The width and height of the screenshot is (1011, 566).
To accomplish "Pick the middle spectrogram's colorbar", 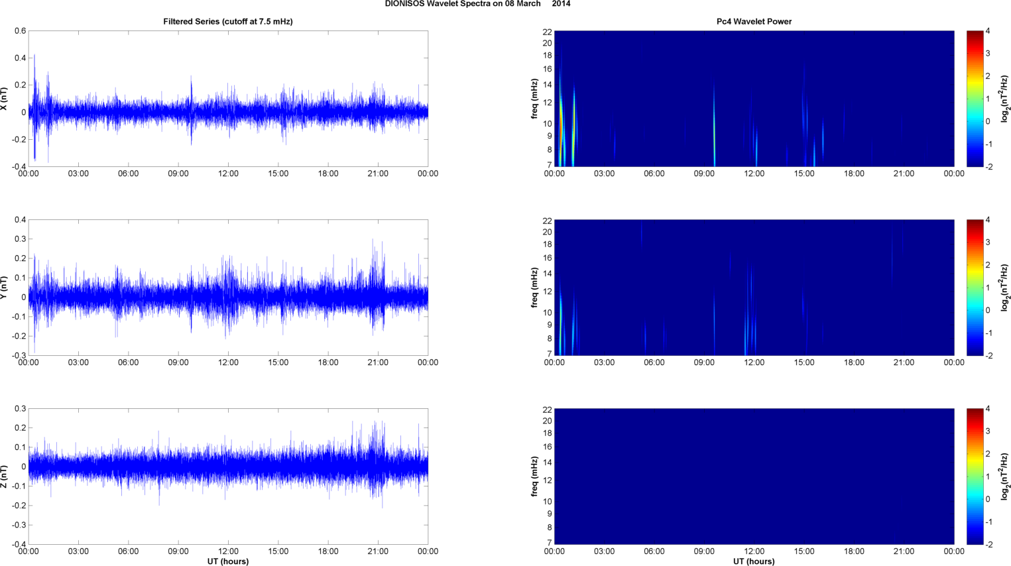I will [975, 288].
